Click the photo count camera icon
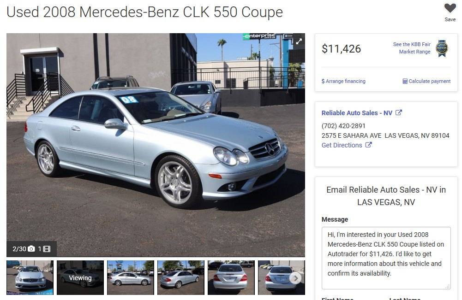The height and width of the screenshot is (300, 462). point(31,249)
